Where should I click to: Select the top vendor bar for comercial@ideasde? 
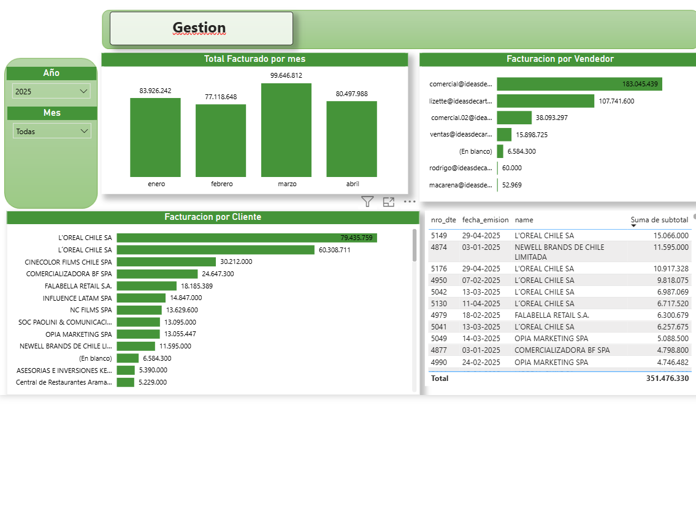point(579,84)
